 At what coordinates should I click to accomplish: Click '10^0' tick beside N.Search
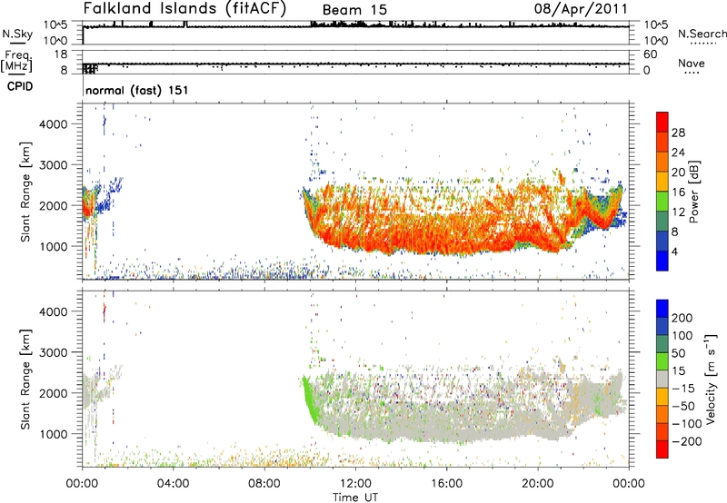pos(656,41)
